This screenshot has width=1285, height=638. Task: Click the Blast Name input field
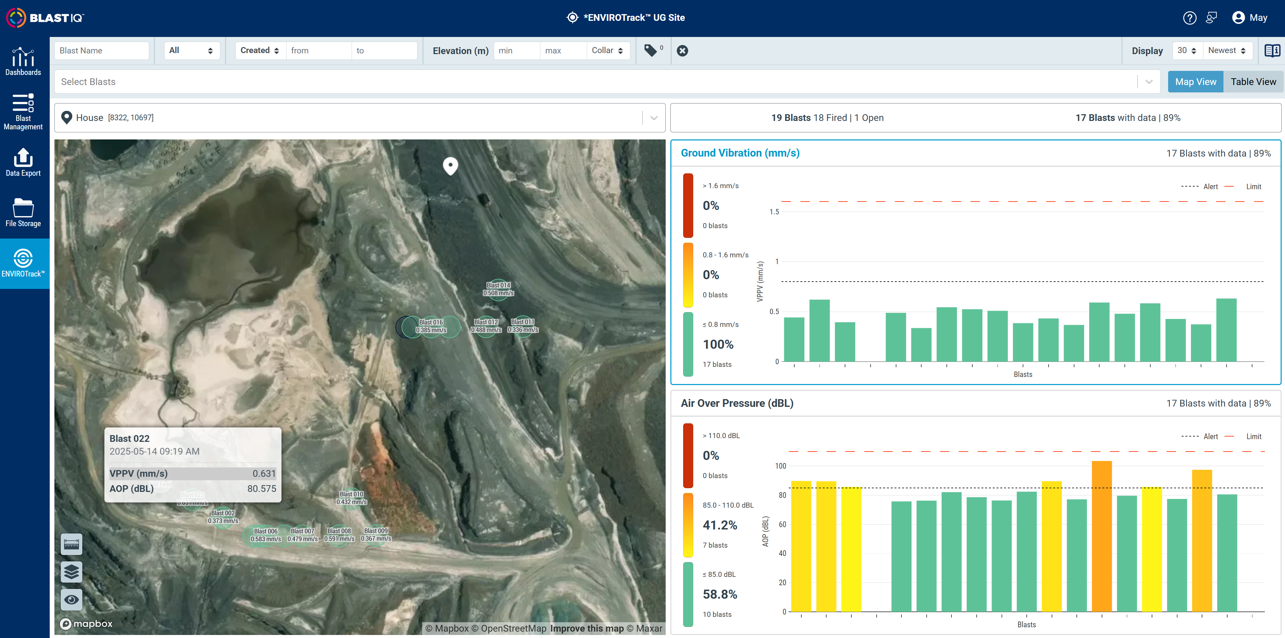pos(102,50)
